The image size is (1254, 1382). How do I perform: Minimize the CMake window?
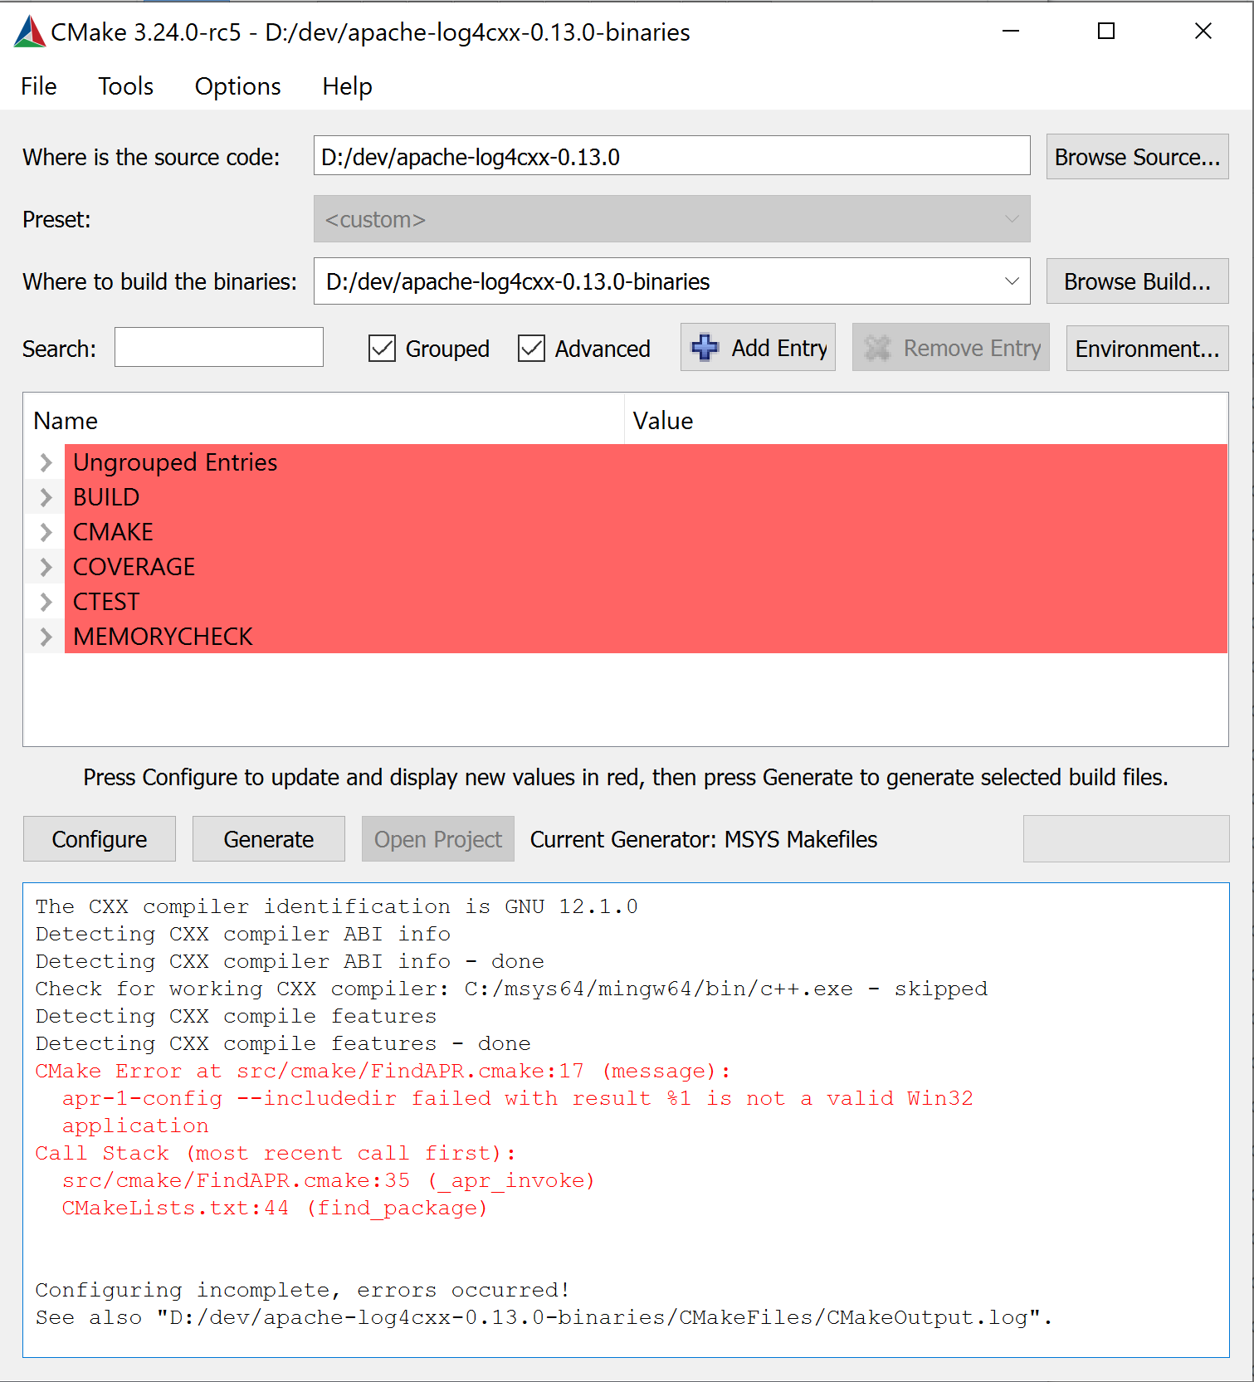(1010, 32)
